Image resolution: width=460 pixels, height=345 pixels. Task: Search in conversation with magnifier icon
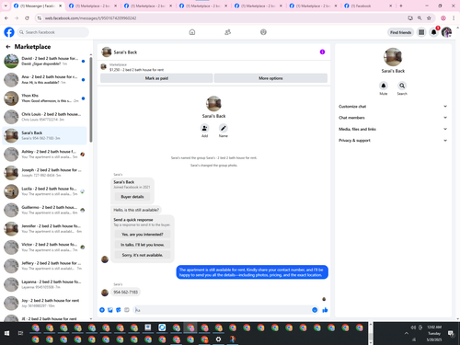point(402,86)
